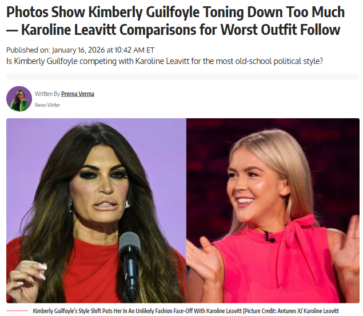Click the subheading about old-school political style

coord(165,61)
